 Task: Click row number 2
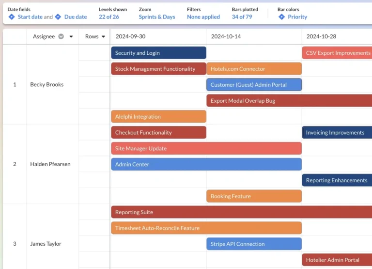click(15, 164)
